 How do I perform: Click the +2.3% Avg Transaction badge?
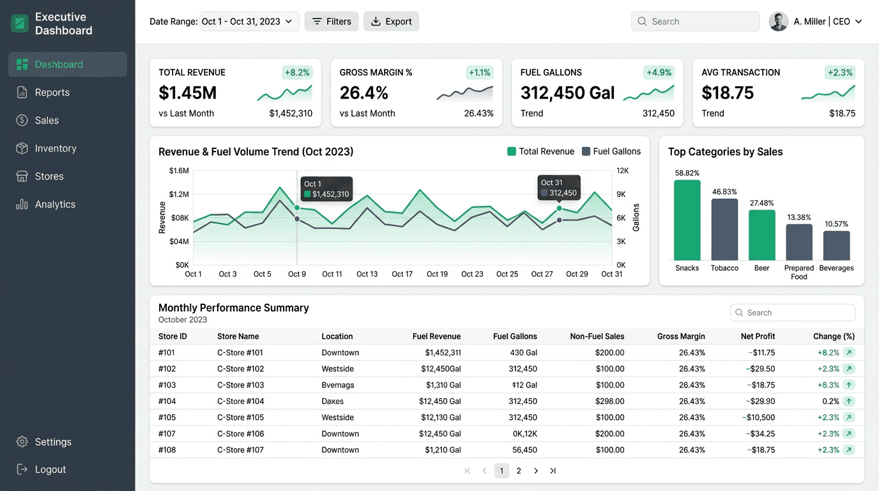pyautogui.click(x=840, y=73)
